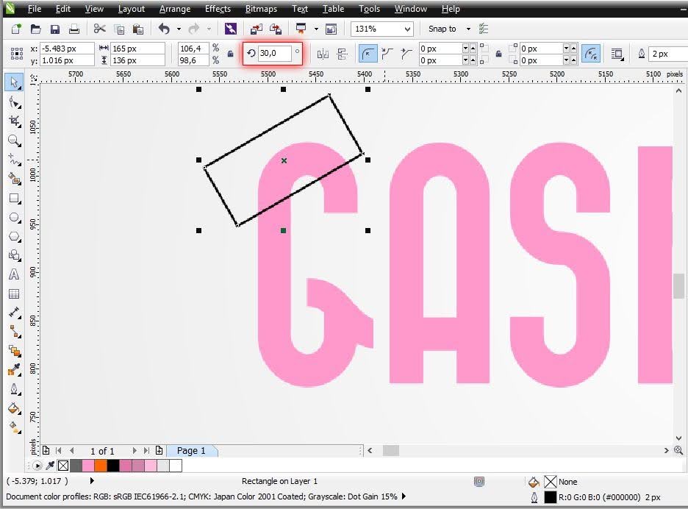
Task: Toggle Relative corner scaling button
Action: 591,54
